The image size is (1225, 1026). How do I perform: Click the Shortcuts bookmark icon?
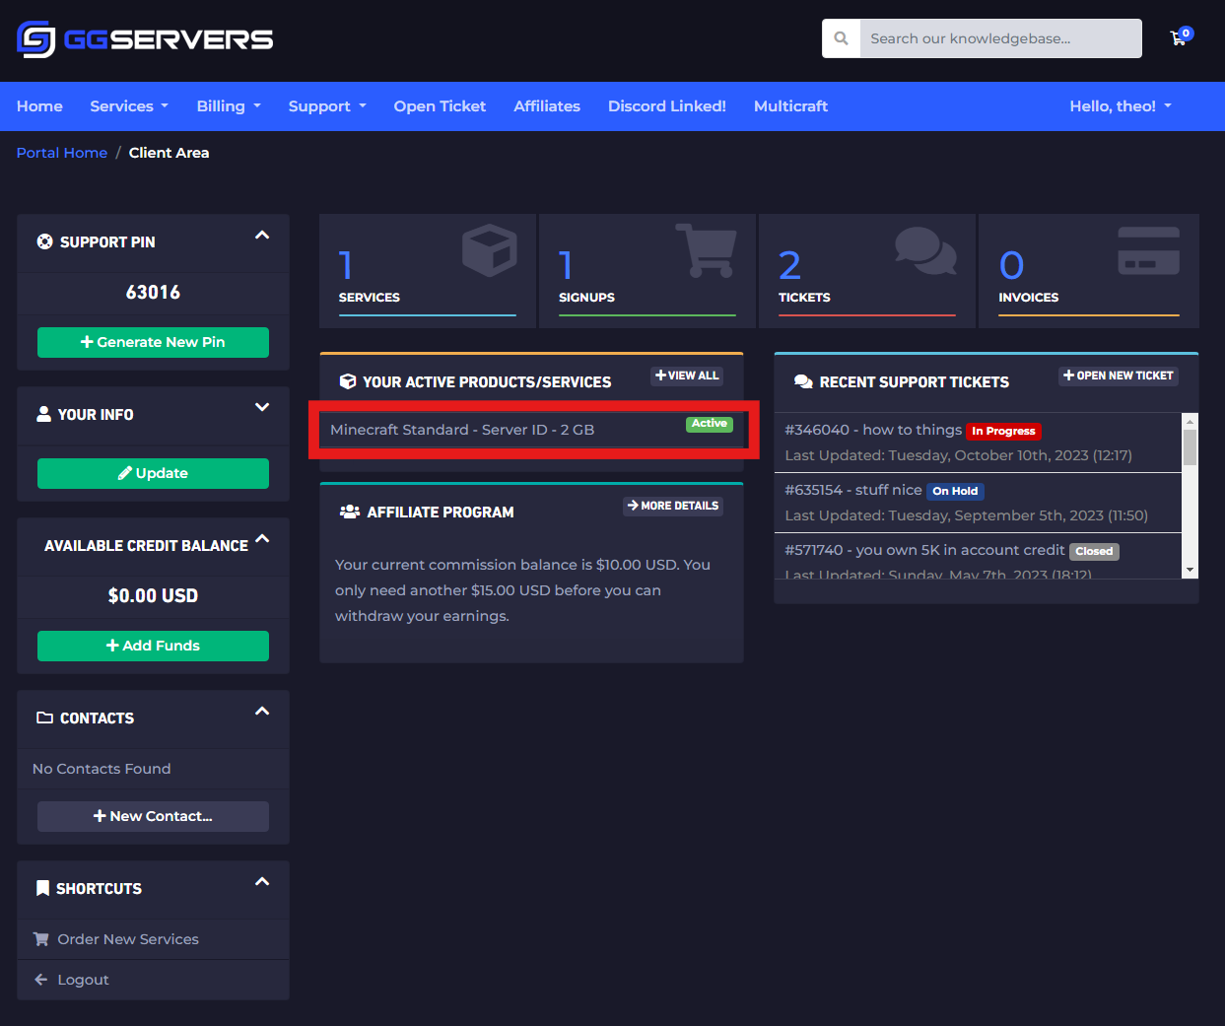pos(41,888)
